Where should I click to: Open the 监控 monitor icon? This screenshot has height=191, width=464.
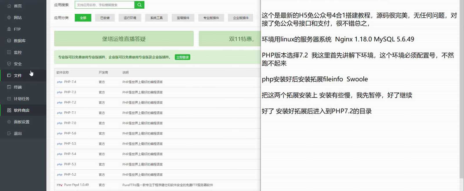point(9,52)
